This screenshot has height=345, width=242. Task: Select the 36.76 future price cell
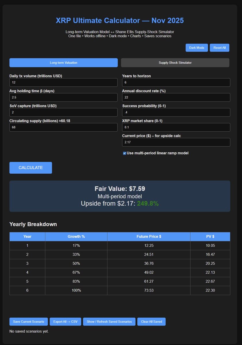pos(149,264)
